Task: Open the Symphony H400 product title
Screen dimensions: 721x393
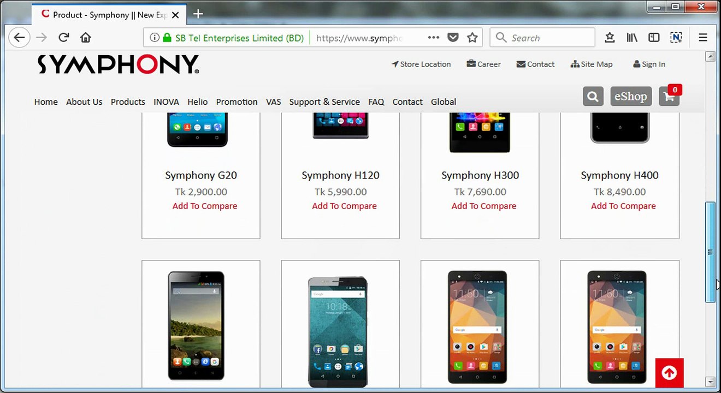Action: pos(619,176)
